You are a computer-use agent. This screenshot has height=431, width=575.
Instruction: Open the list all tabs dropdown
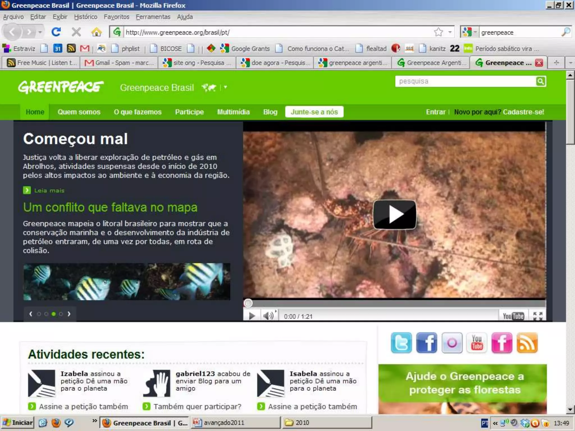coord(570,63)
